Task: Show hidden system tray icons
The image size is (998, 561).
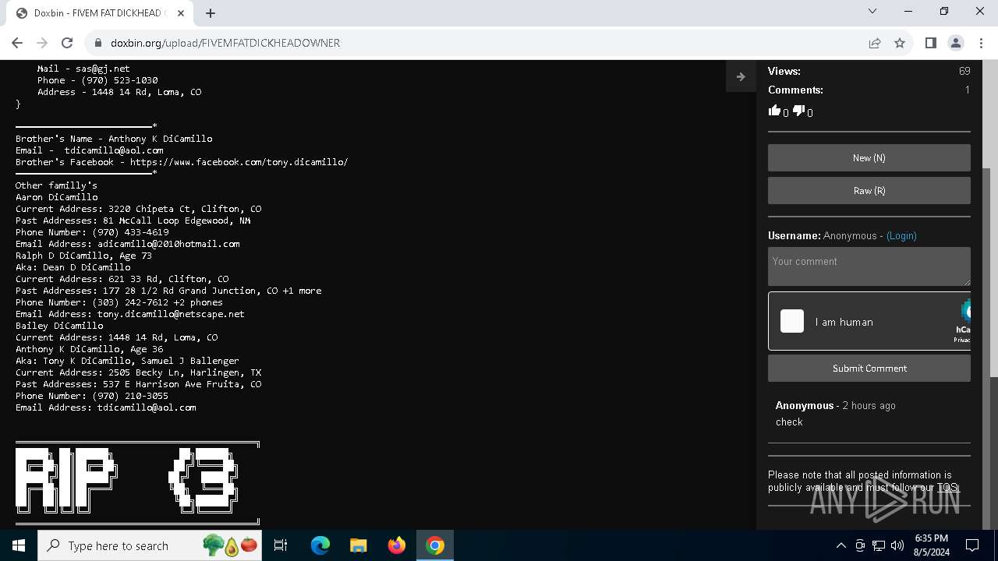Action: point(841,545)
